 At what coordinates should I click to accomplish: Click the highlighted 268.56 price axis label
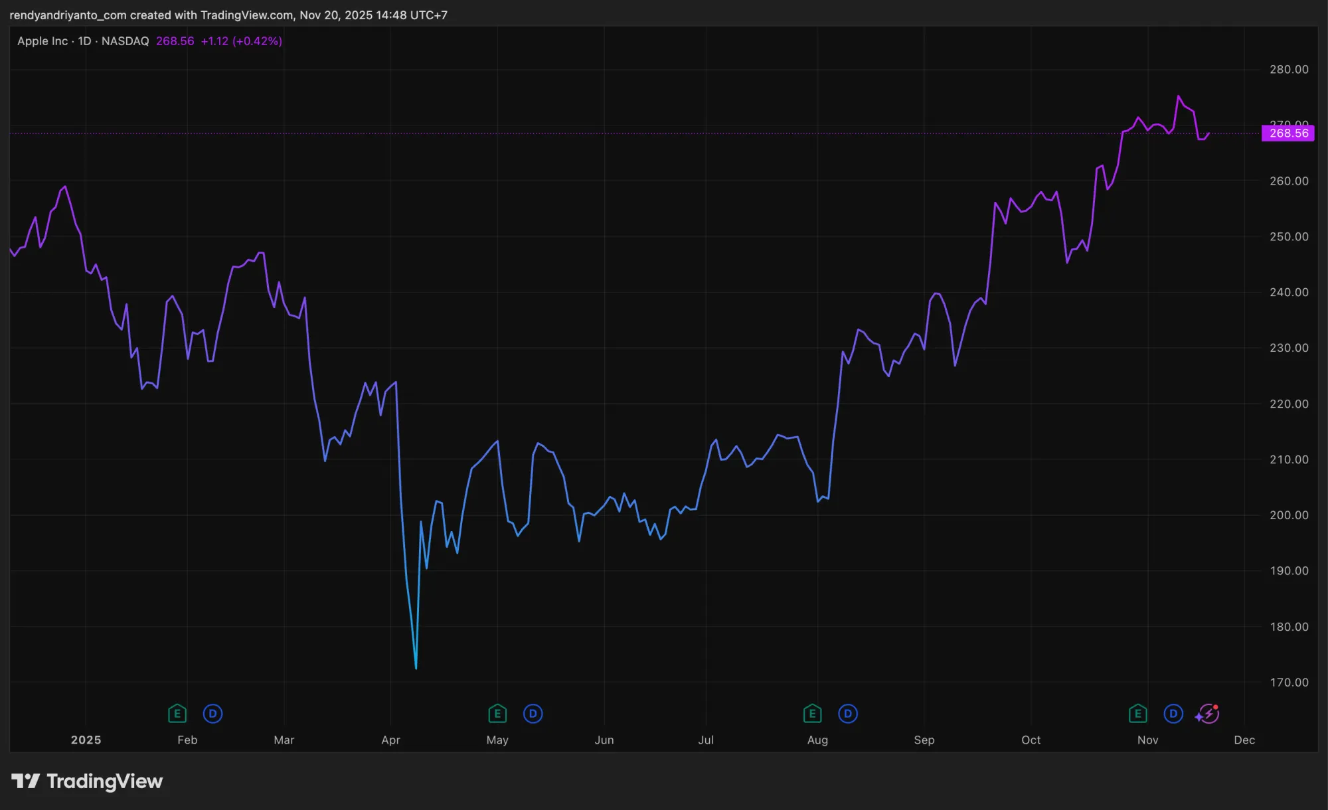pos(1288,133)
